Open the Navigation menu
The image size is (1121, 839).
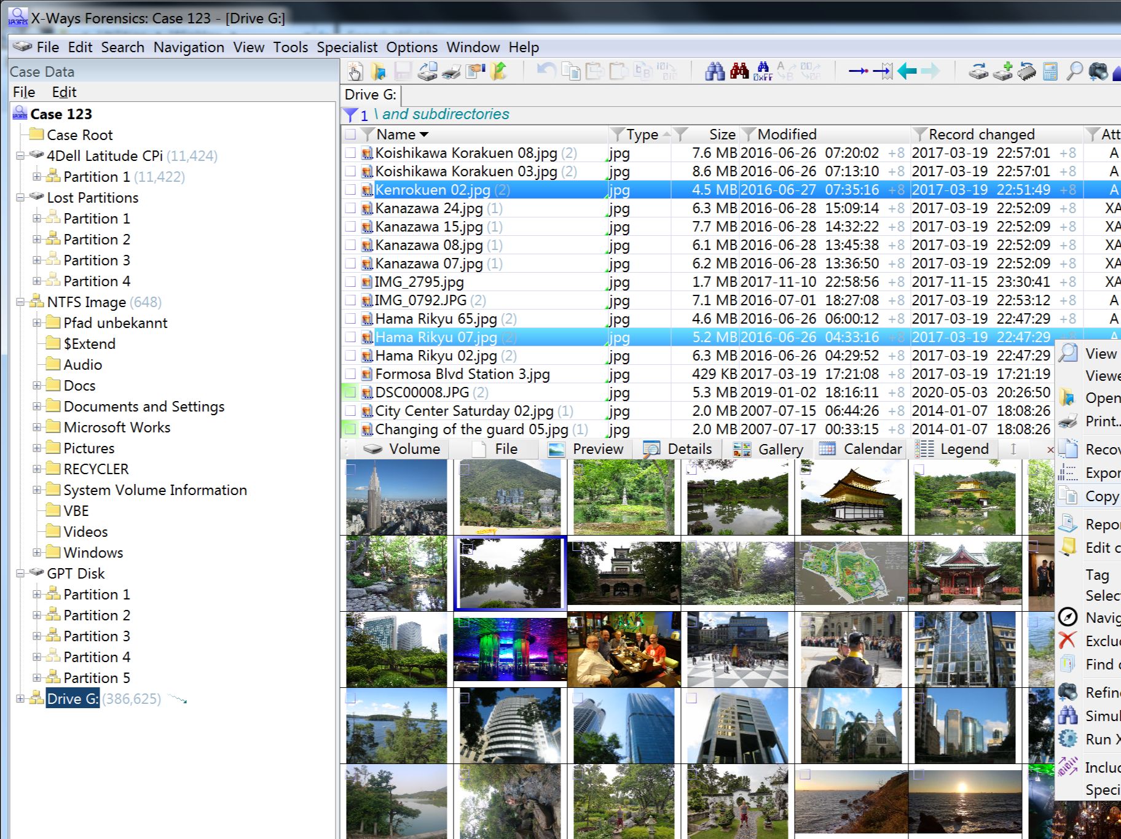(189, 47)
